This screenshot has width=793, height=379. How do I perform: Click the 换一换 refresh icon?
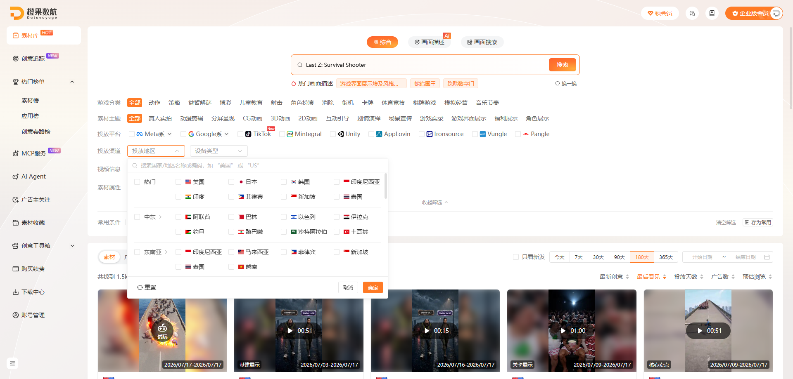[558, 83]
